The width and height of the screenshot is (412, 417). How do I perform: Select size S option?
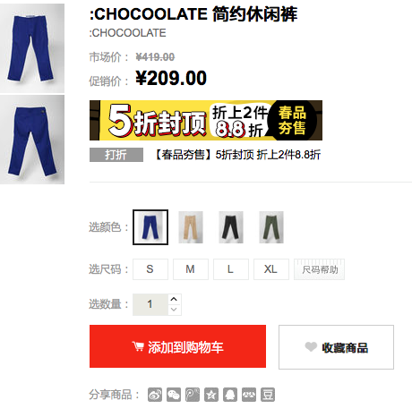[x=150, y=269]
